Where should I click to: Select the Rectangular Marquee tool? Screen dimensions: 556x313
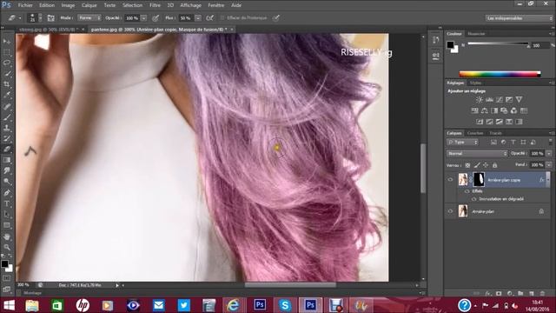[x=7, y=52]
